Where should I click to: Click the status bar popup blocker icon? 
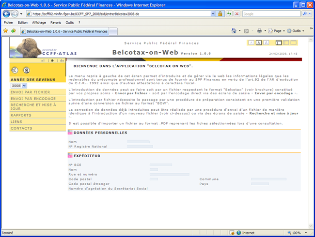(232, 233)
